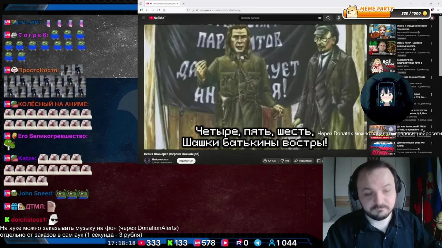This screenshot has width=442, height=248.
Task: Click 'Жизнь и страдания госпожи Тимошенко' title
Action: (x=412, y=27)
